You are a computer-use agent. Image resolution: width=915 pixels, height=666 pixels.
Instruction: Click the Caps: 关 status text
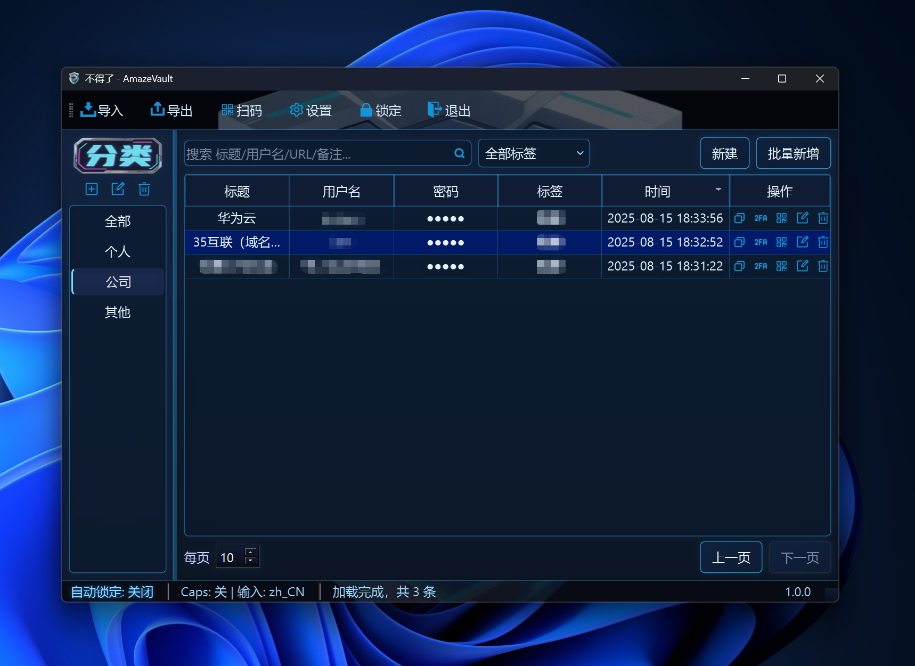204,591
